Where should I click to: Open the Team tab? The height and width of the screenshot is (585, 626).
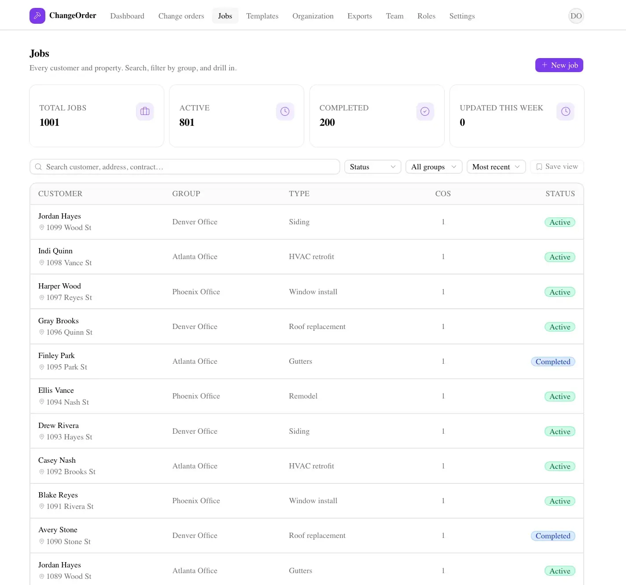[x=395, y=16]
